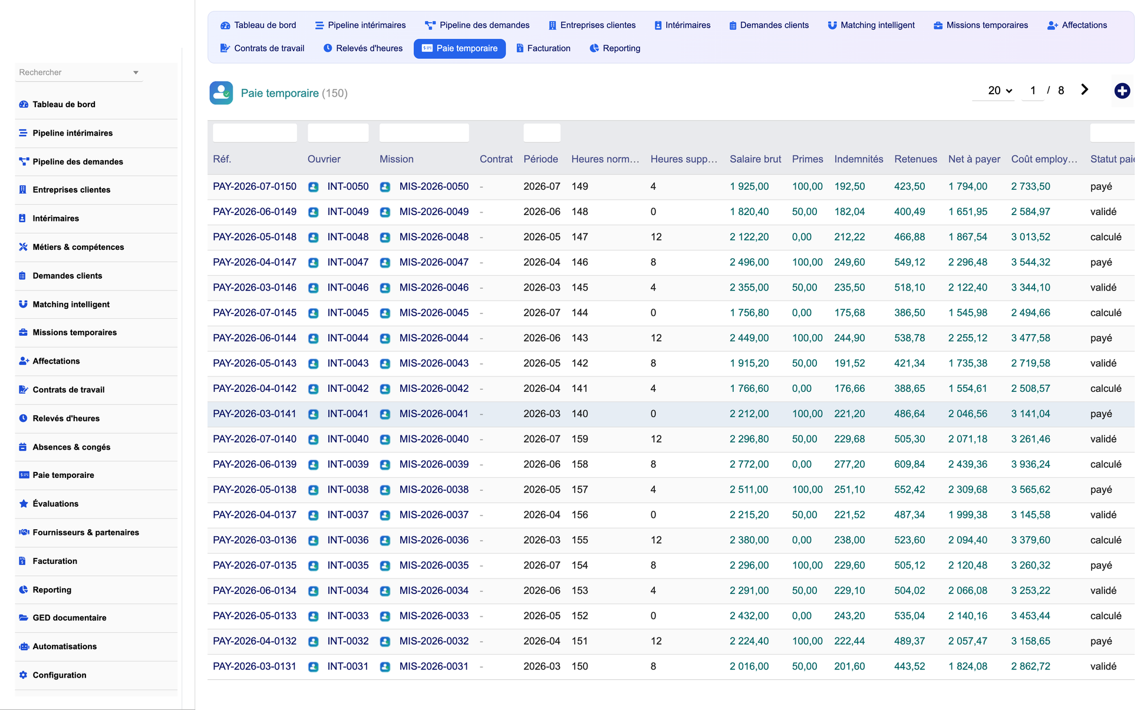Open Missions temporaires top tab
This screenshot has height=710, width=1147.
pyautogui.click(x=981, y=25)
